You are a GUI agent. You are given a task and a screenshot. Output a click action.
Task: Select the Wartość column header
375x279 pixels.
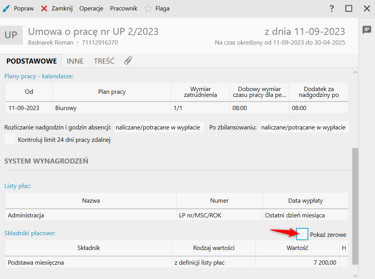click(x=297, y=248)
